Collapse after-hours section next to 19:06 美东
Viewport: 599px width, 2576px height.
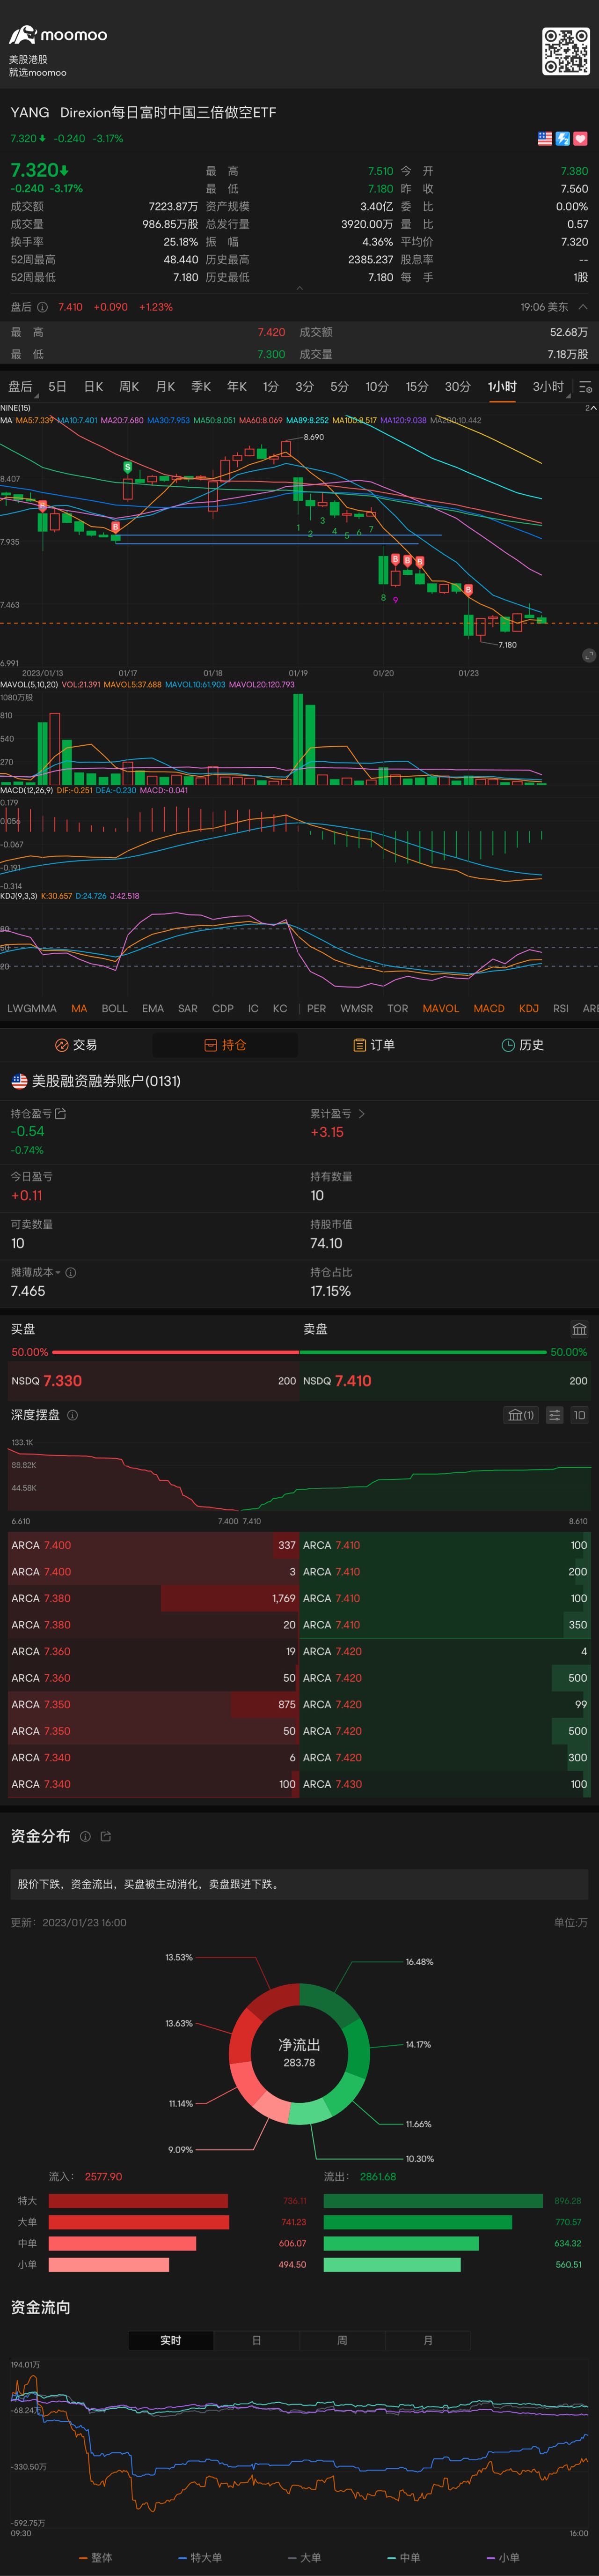[583, 307]
